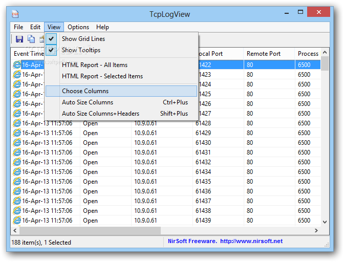The width and height of the screenshot is (344, 262).
Task: Click 'Open' in the row with port 61429
Action: point(90,133)
